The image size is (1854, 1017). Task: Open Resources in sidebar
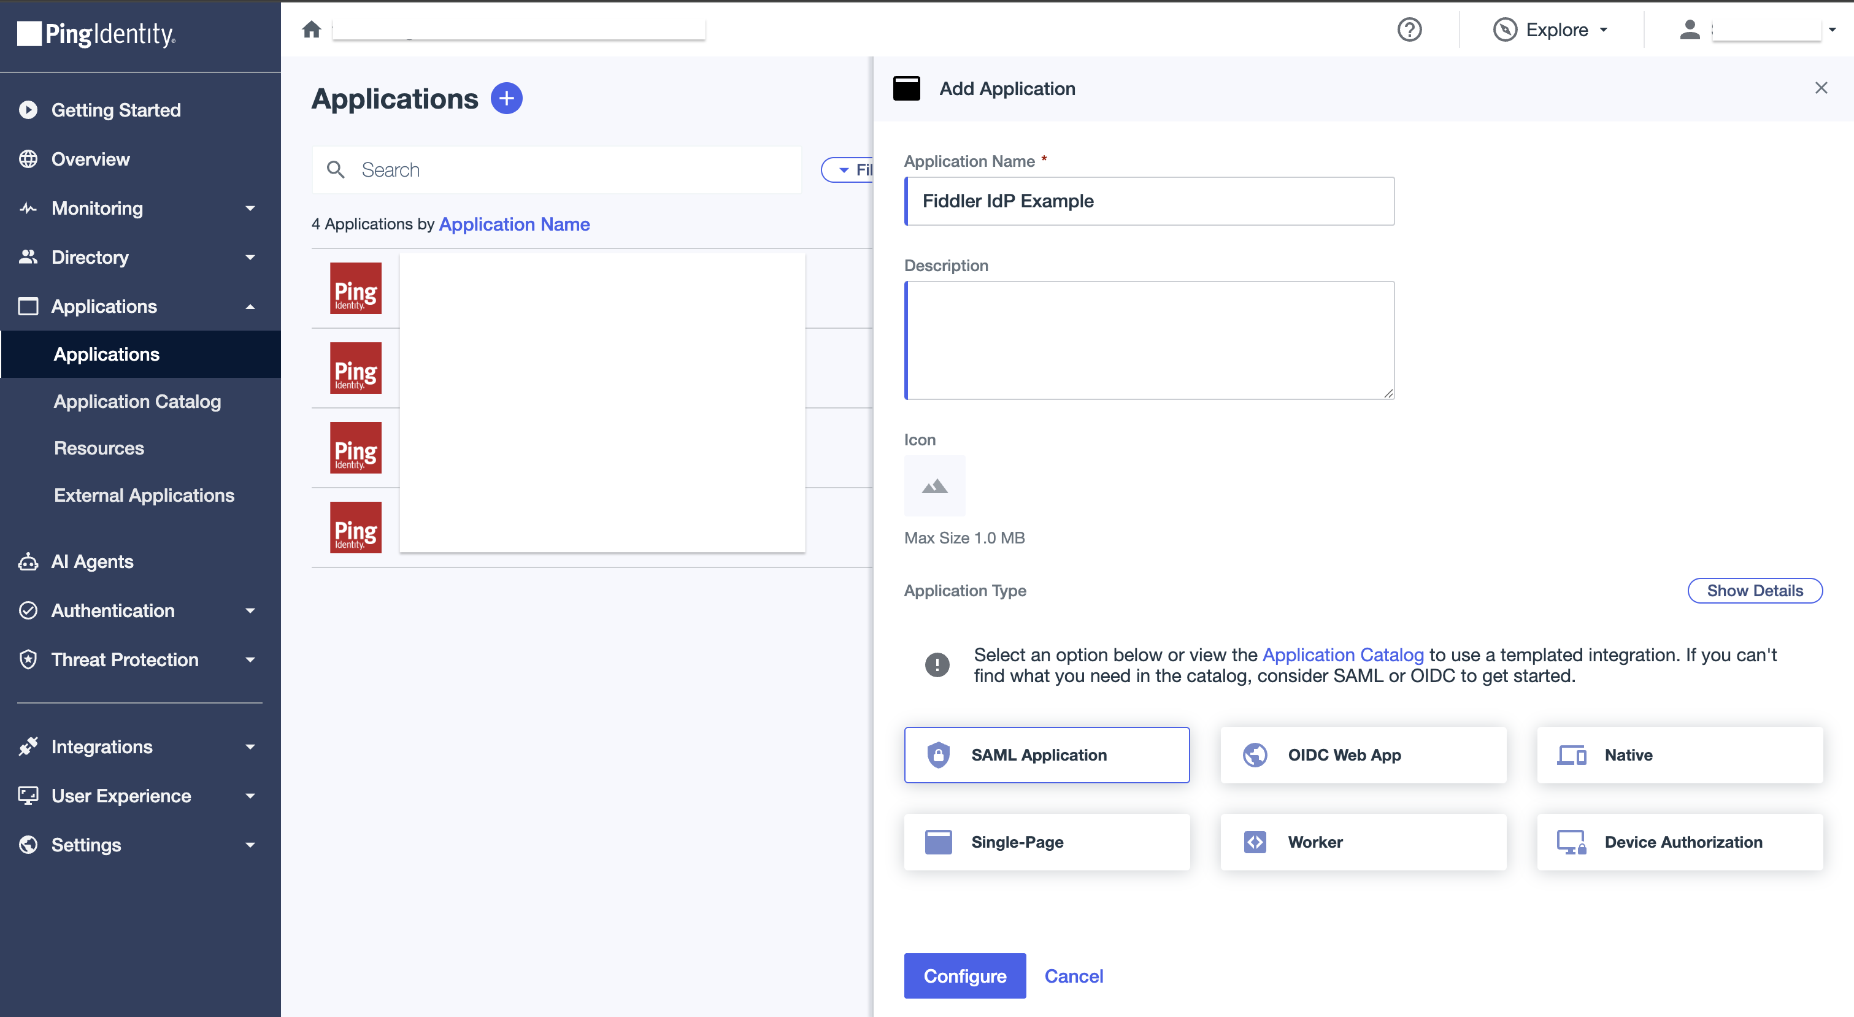pos(99,448)
